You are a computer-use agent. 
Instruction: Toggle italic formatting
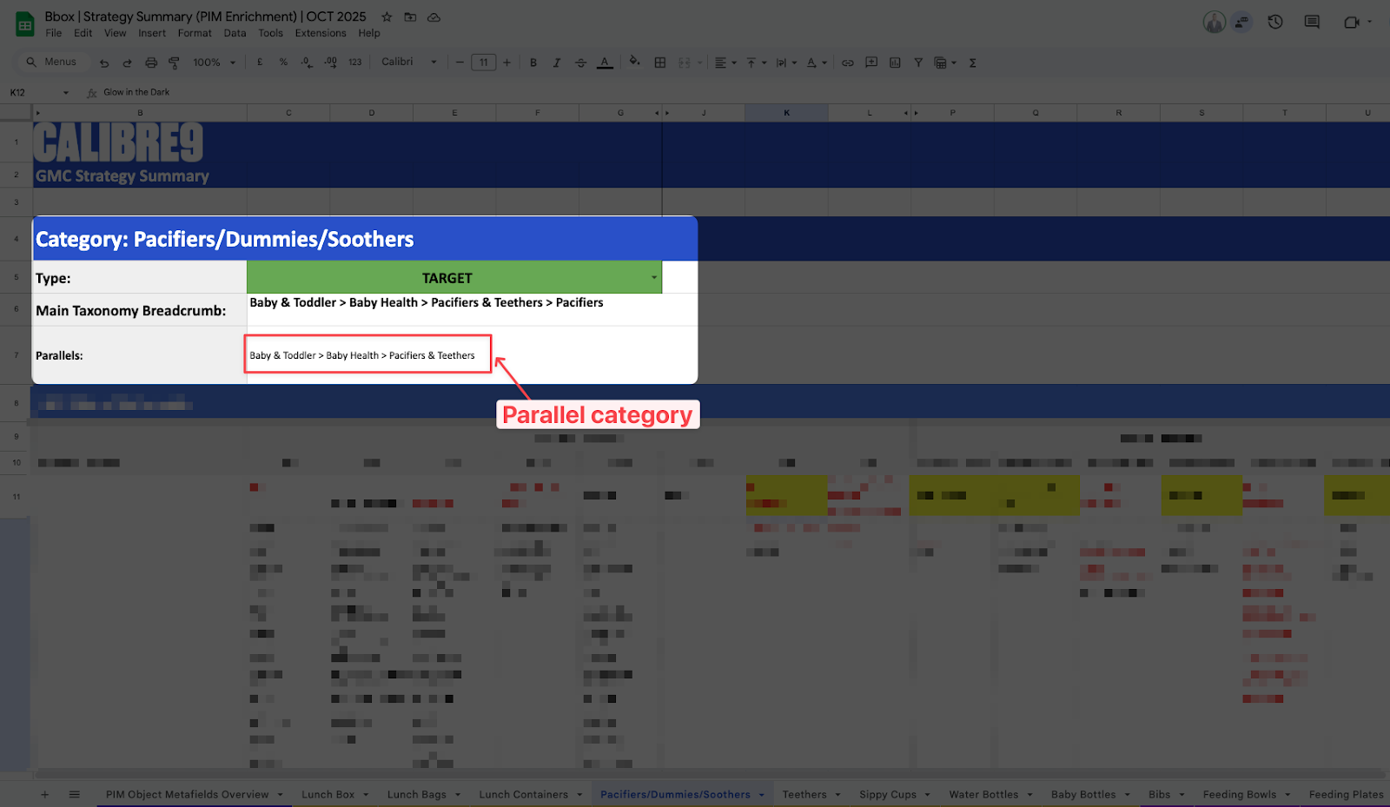(557, 63)
